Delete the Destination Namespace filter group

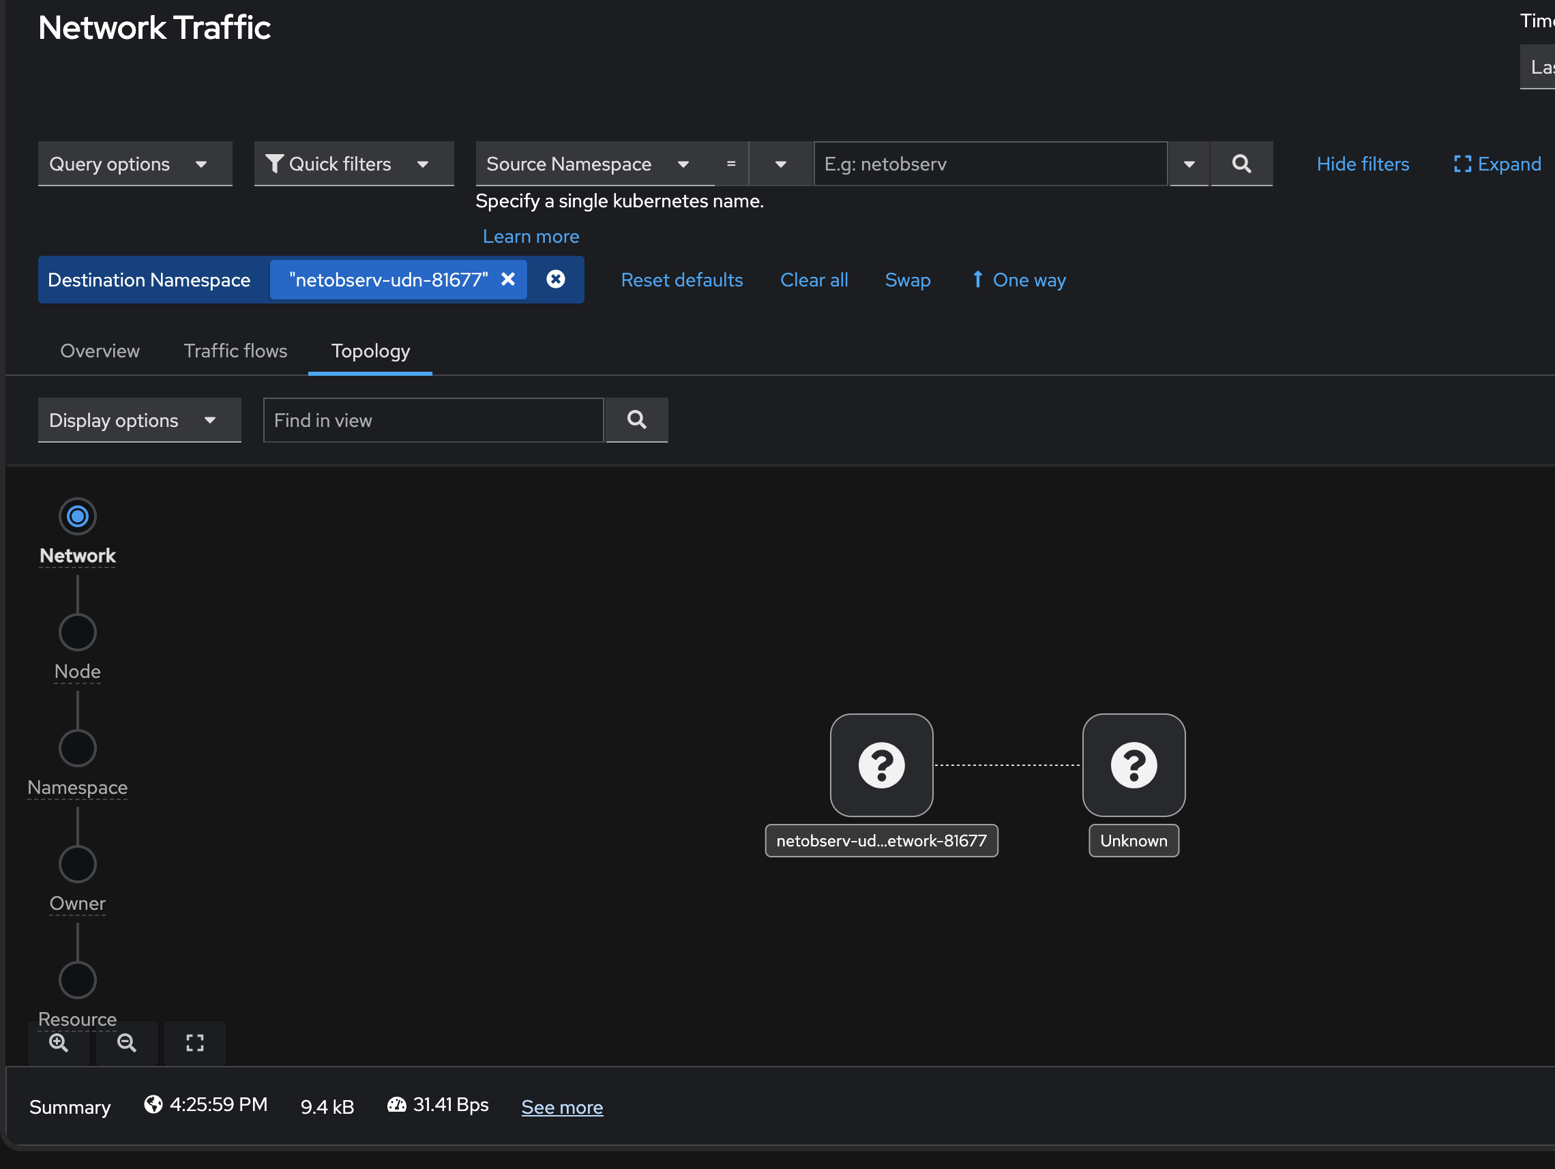pyautogui.click(x=555, y=280)
